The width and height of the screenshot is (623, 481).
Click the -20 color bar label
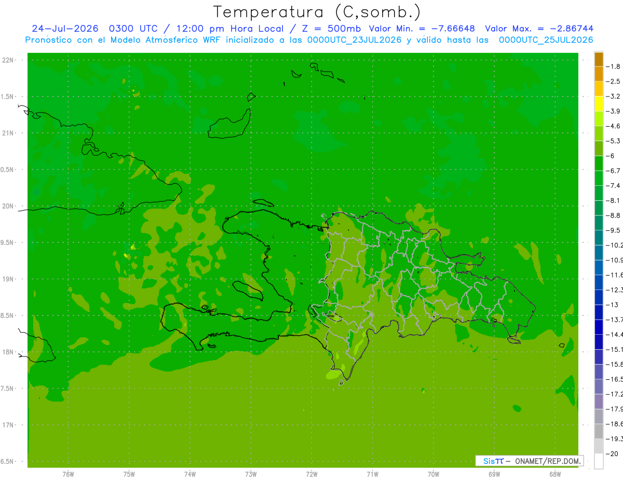(x=612, y=454)
